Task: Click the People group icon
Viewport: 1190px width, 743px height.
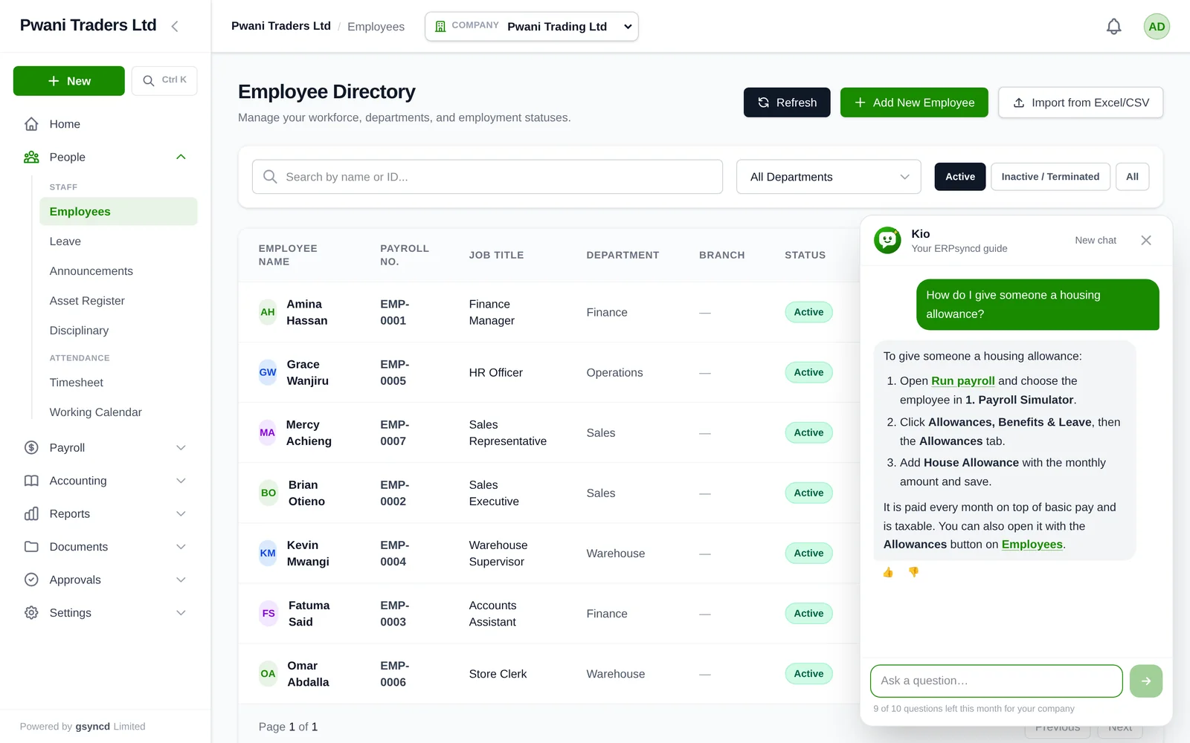Action: pos(31,158)
